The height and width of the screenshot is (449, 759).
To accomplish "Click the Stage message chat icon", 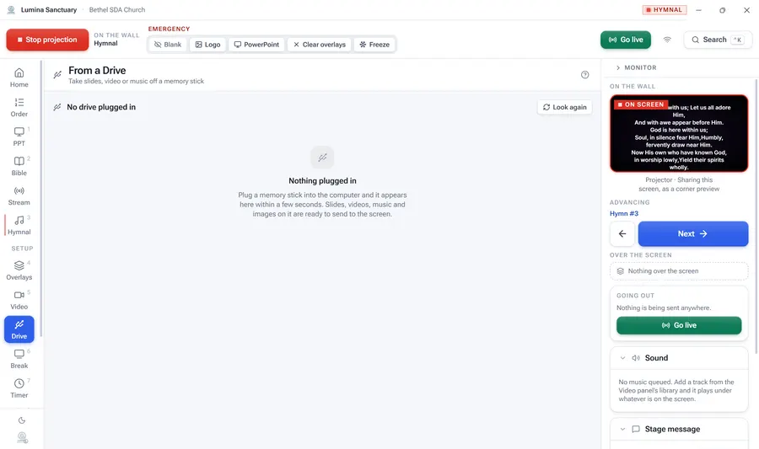I will (x=636, y=429).
